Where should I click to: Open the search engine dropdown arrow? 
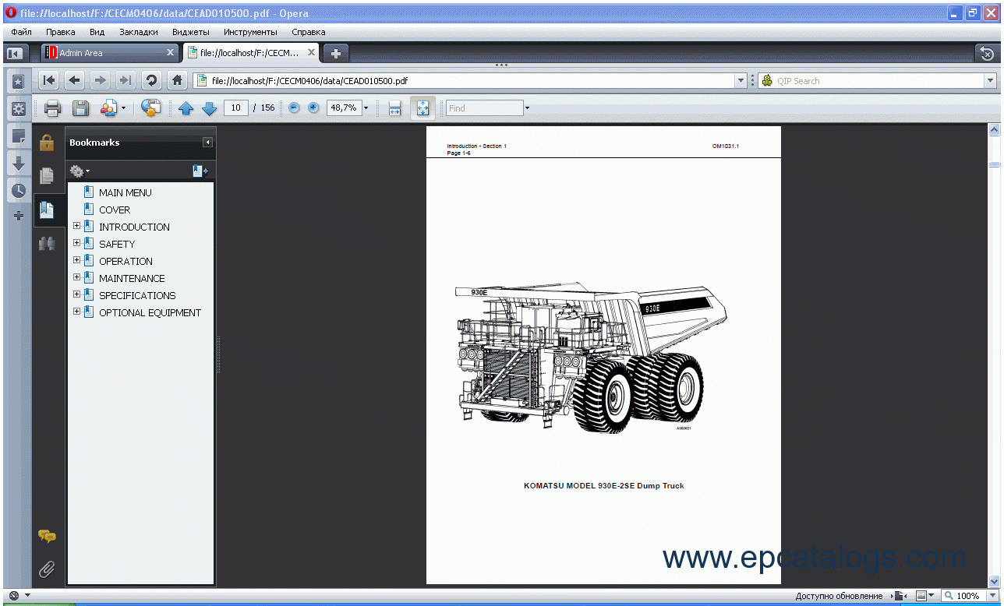991,80
